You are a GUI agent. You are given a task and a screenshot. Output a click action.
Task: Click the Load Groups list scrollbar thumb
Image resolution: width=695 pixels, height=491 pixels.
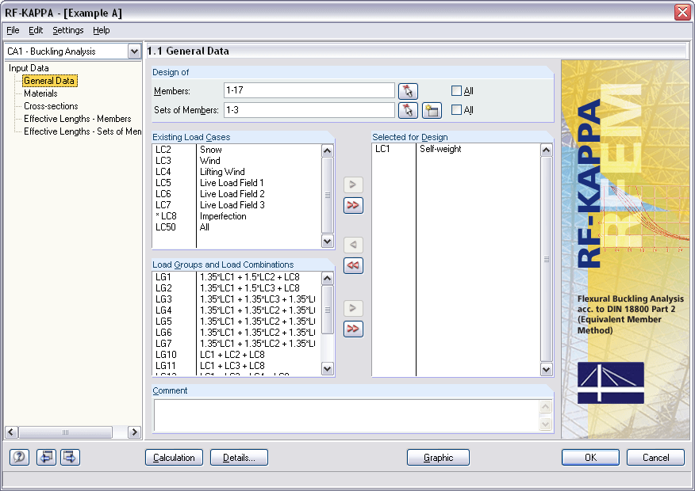[327, 310]
